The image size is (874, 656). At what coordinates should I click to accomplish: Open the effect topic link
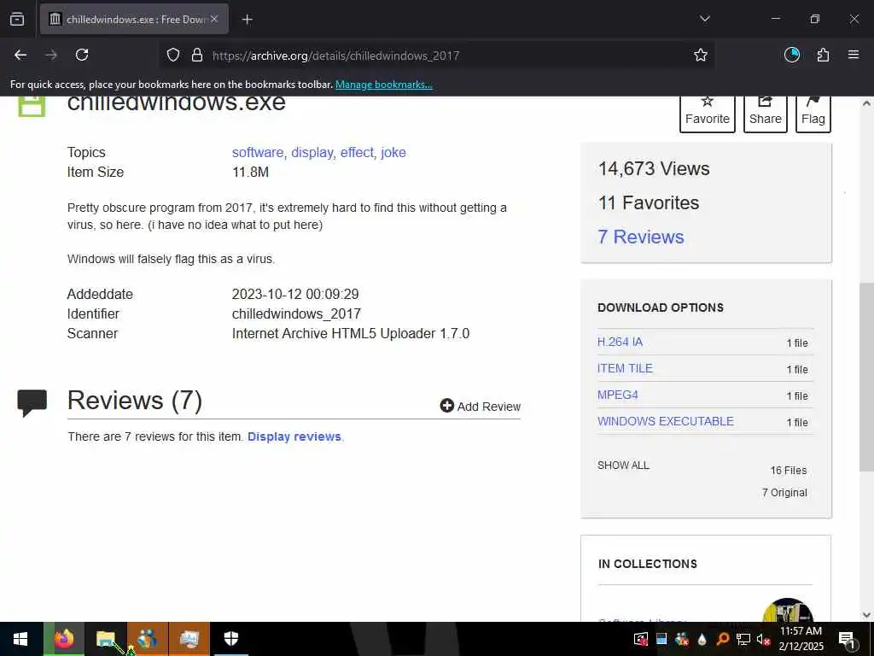coord(357,152)
